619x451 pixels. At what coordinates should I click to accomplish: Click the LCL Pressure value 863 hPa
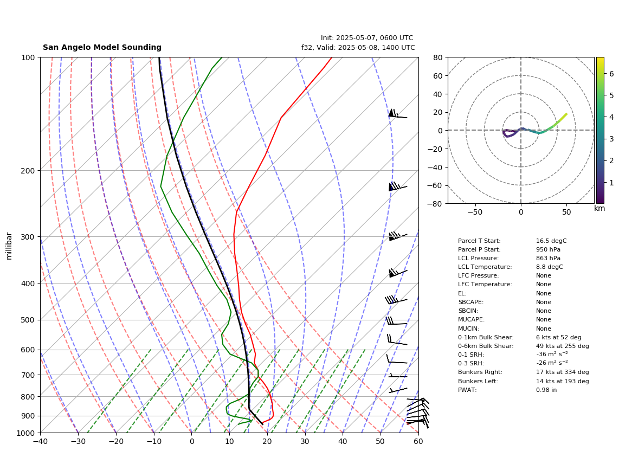pos(548,258)
